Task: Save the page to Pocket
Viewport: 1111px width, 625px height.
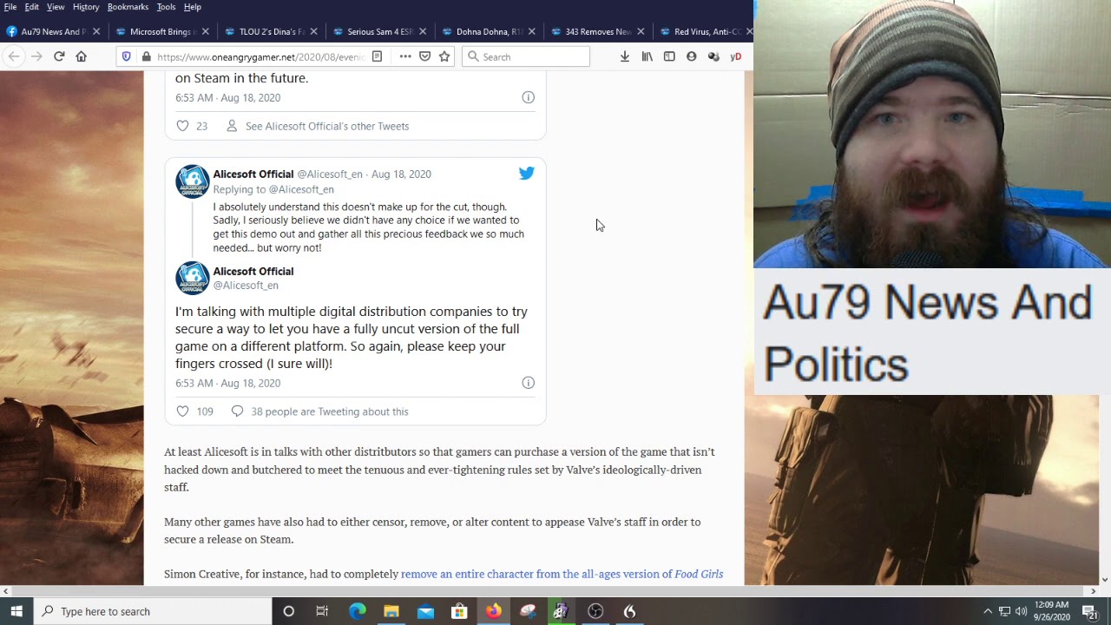Action: [424, 56]
